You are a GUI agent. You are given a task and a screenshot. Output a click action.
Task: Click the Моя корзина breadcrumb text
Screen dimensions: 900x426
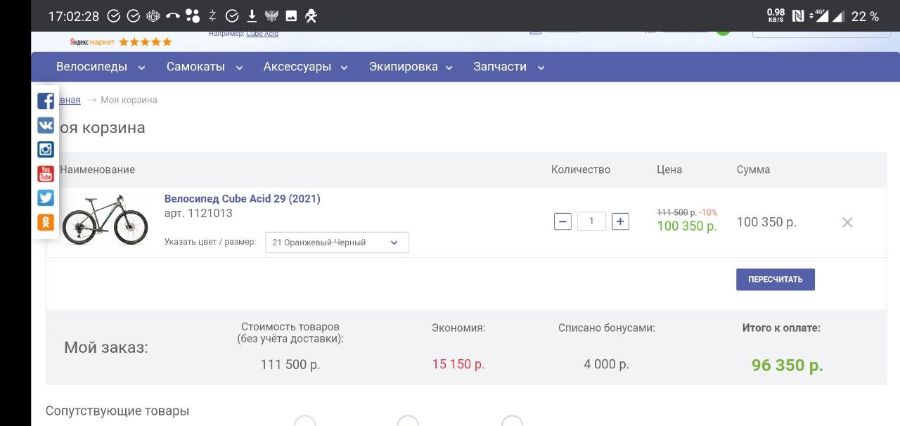coord(129,100)
